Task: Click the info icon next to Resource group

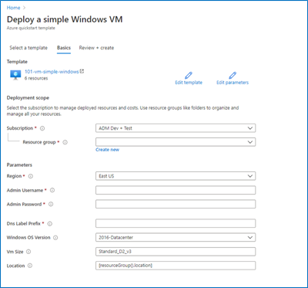Action: coord(65,142)
